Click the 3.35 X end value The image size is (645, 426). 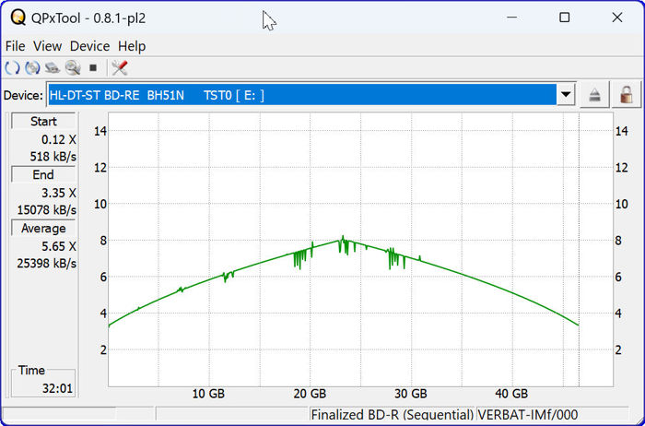tap(59, 193)
